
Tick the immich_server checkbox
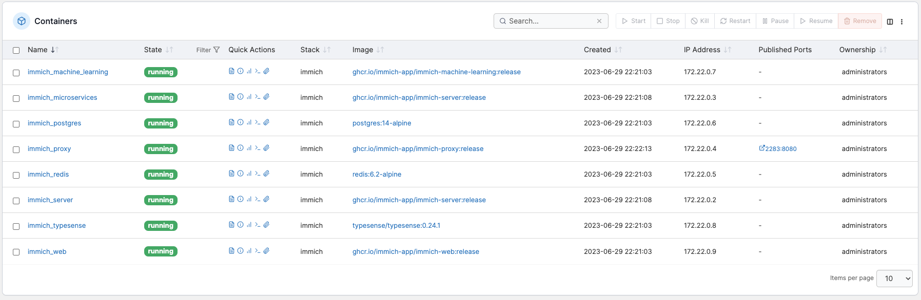16,201
